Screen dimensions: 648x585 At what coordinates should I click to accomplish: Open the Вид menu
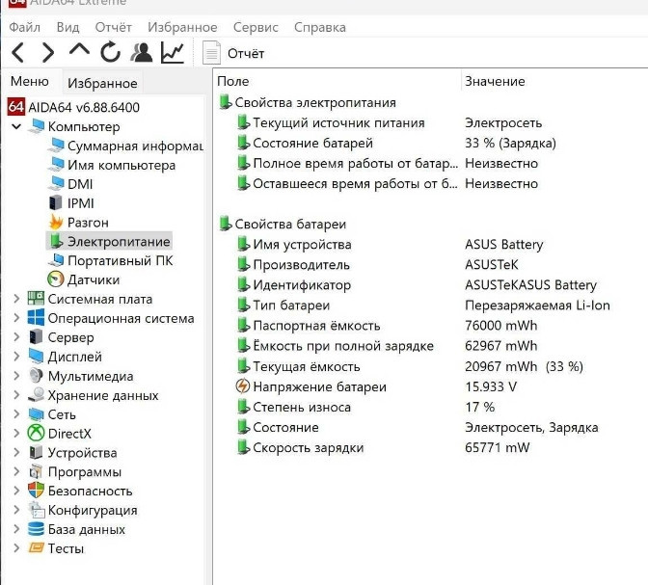pyautogui.click(x=67, y=27)
